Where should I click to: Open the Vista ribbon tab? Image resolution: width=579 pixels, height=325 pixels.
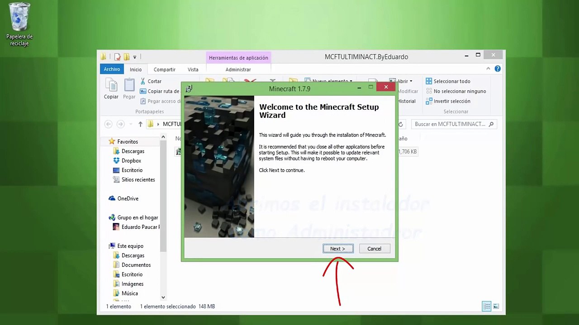[193, 70]
